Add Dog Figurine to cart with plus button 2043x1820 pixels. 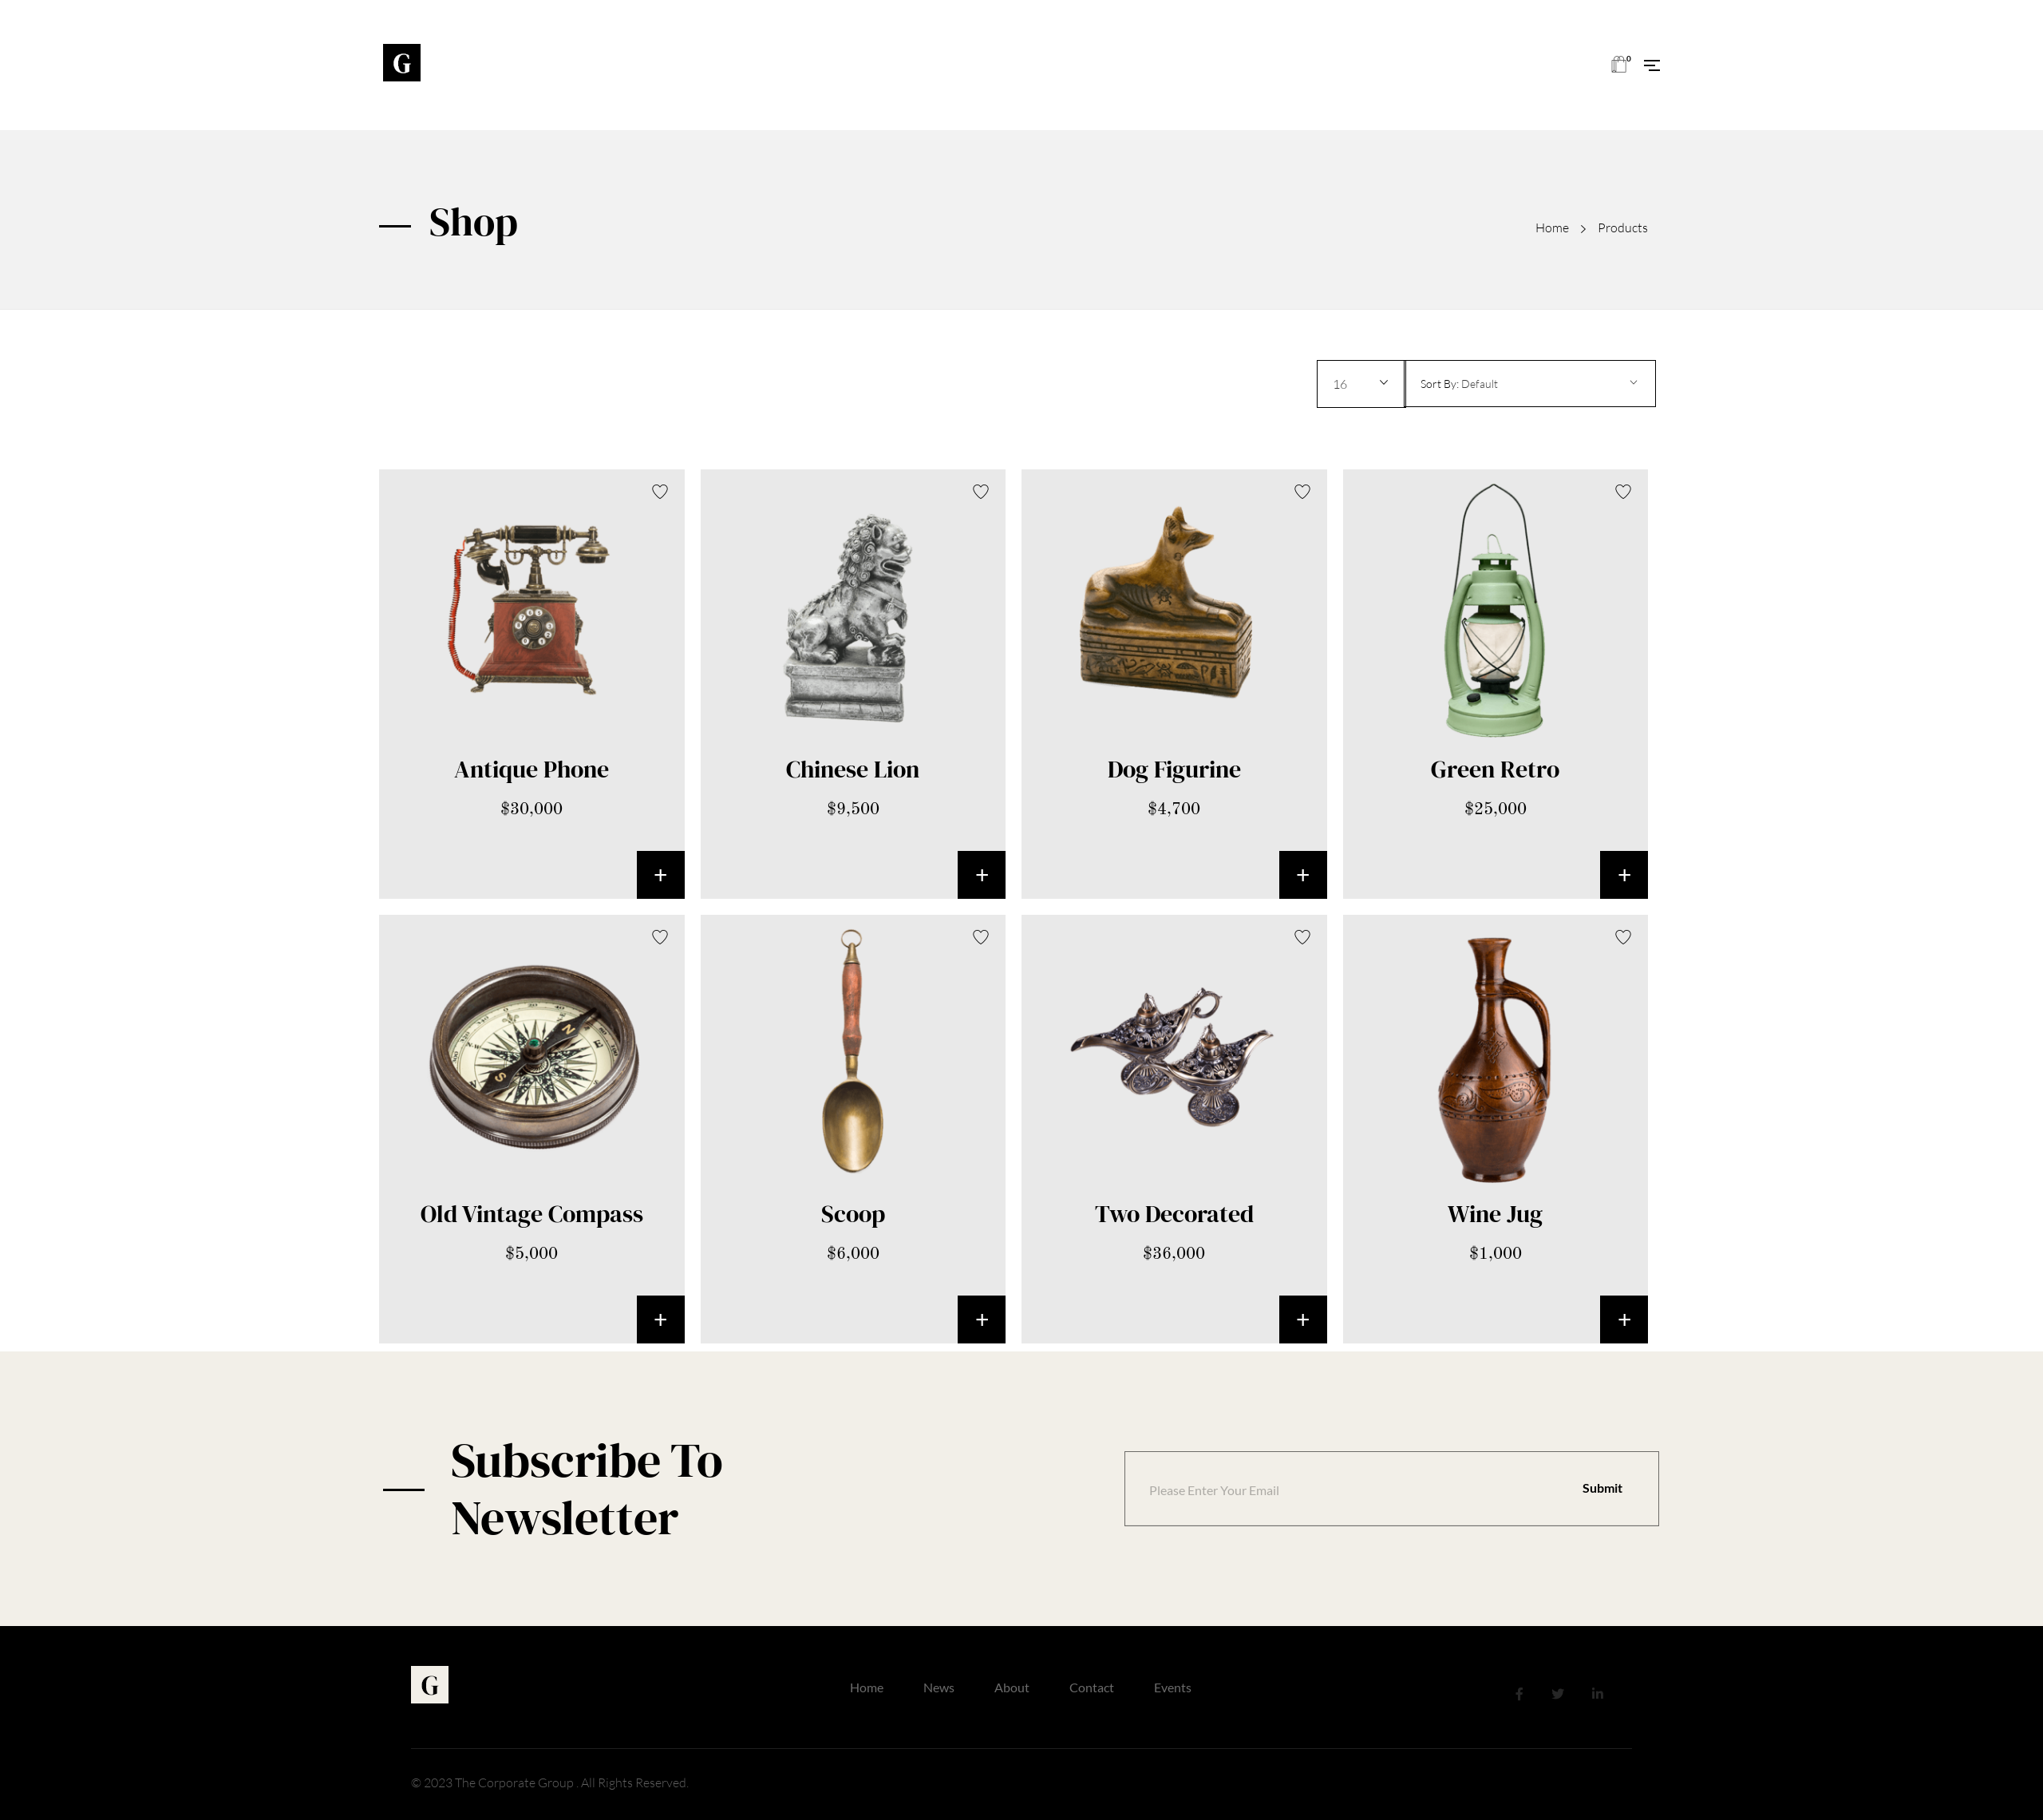click(1303, 875)
